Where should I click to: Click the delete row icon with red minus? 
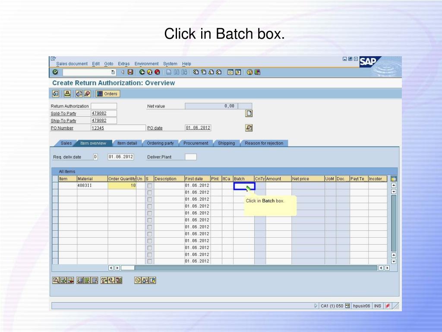pyautogui.click(x=70, y=280)
